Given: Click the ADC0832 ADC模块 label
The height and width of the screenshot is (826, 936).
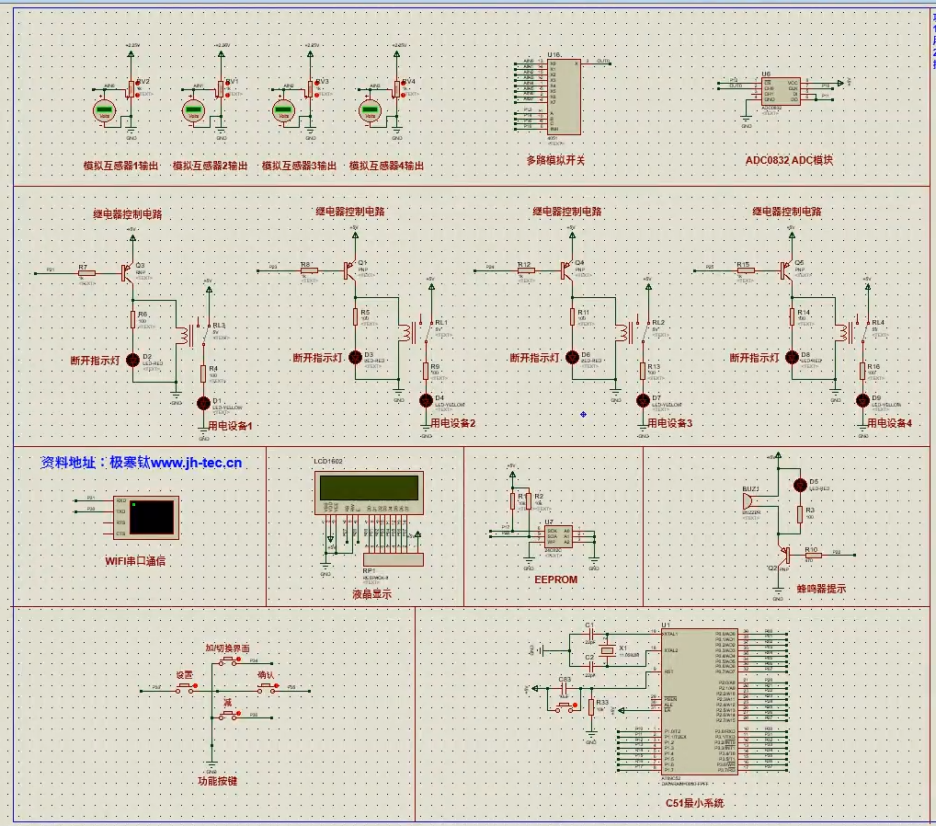Looking at the screenshot, I should [789, 160].
